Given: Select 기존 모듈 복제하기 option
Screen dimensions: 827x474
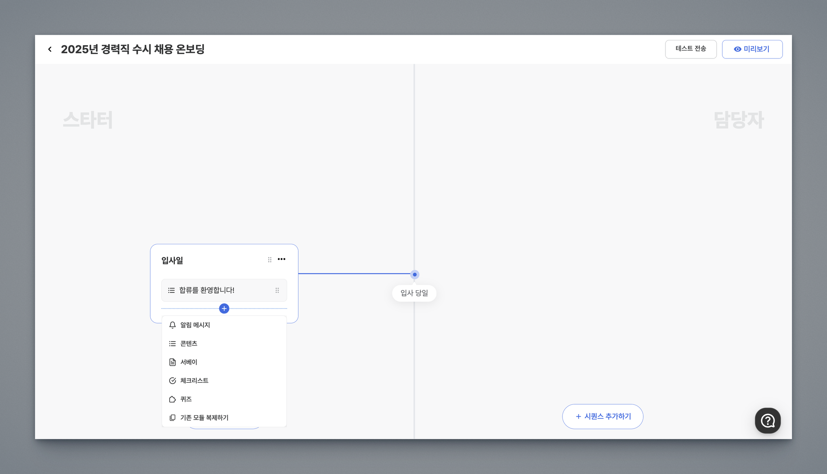Looking at the screenshot, I should coord(204,418).
